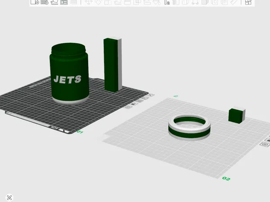Image resolution: width=270 pixels, height=202 pixels.
Task: Click plate 01 auto orient icon
Action: [x=145, y=98]
